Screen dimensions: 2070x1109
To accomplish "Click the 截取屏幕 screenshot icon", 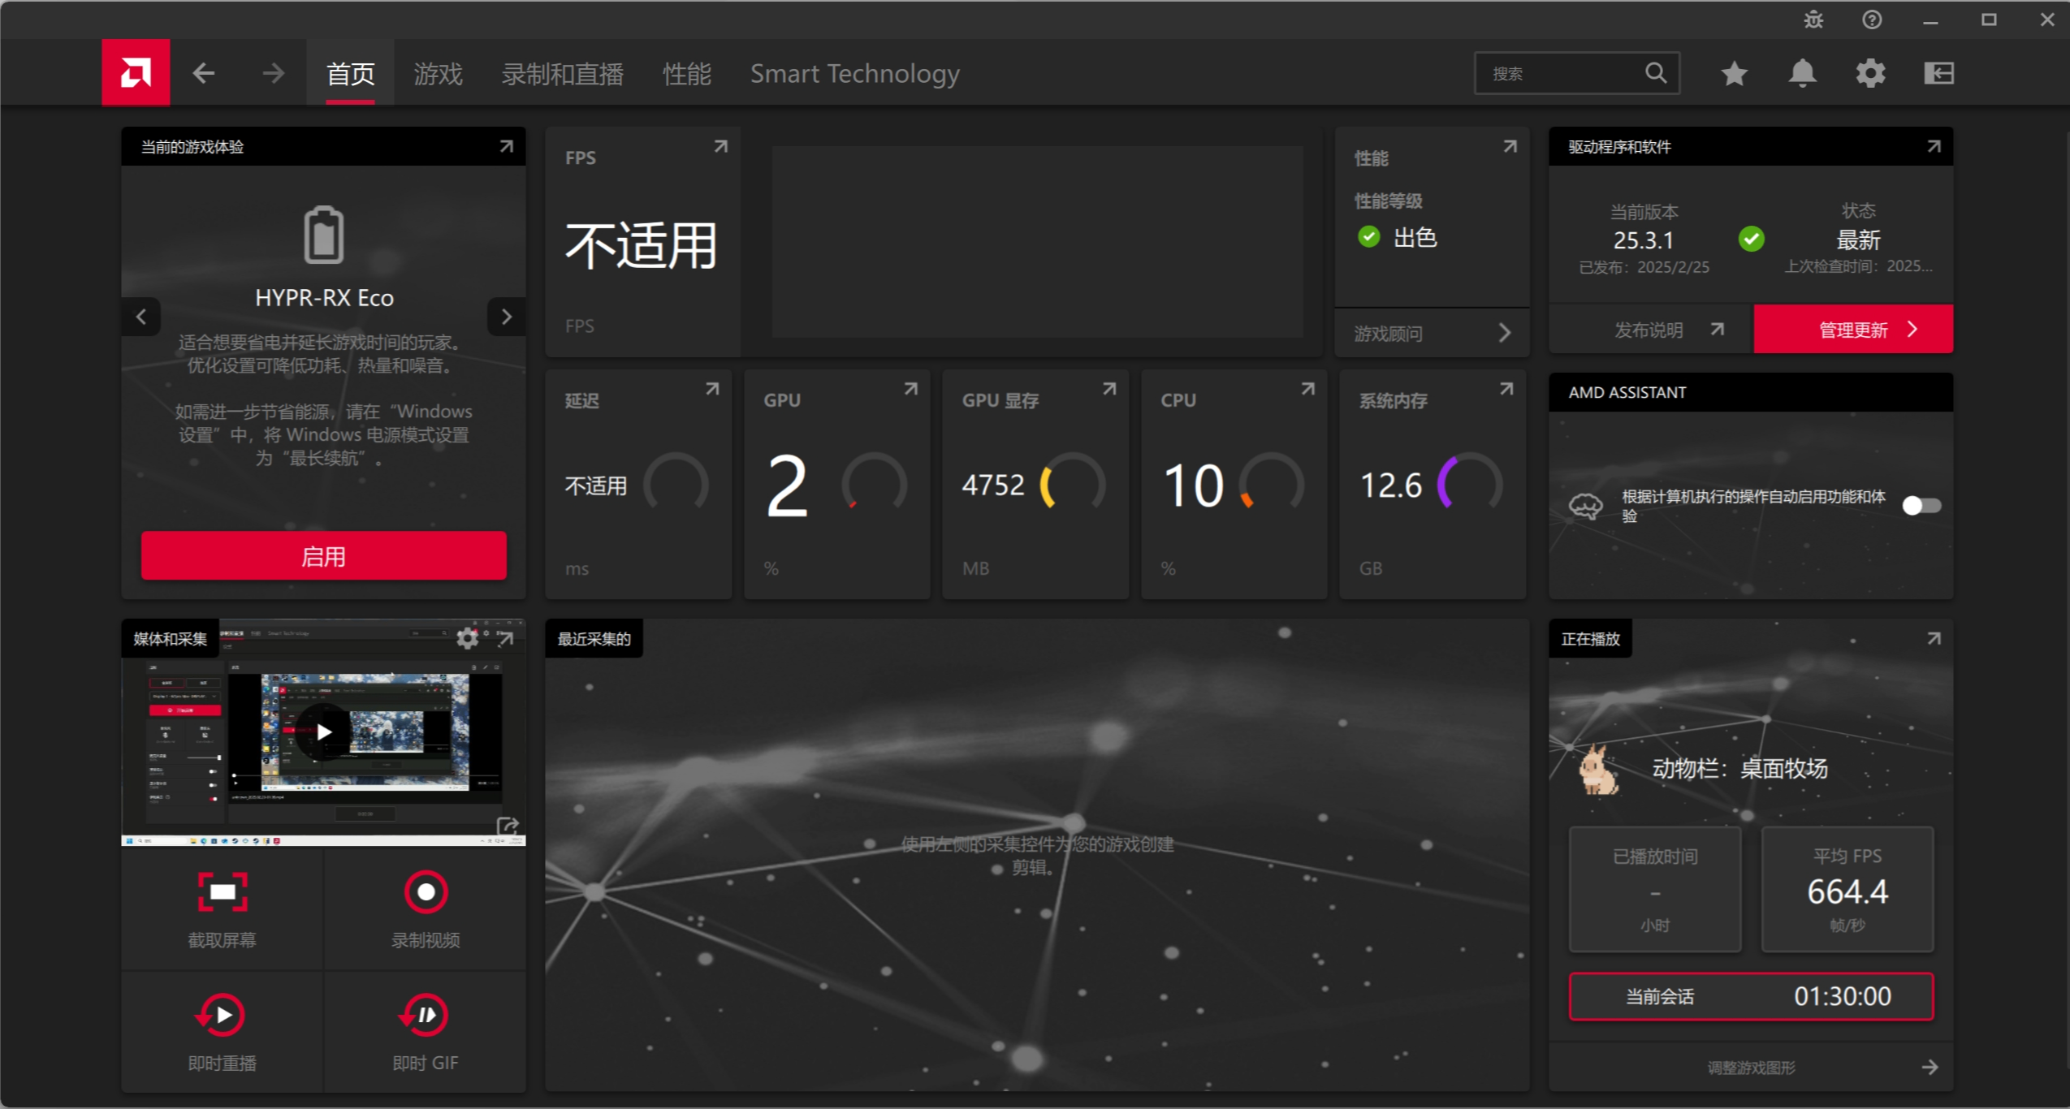I will [223, 892].
